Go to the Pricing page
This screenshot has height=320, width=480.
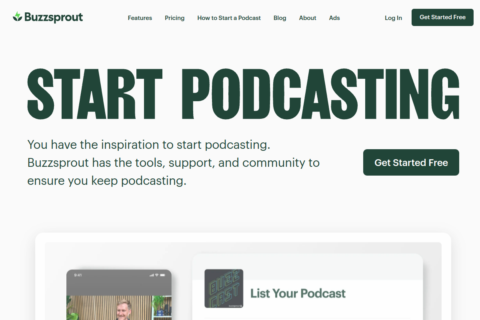click(175, 18)
